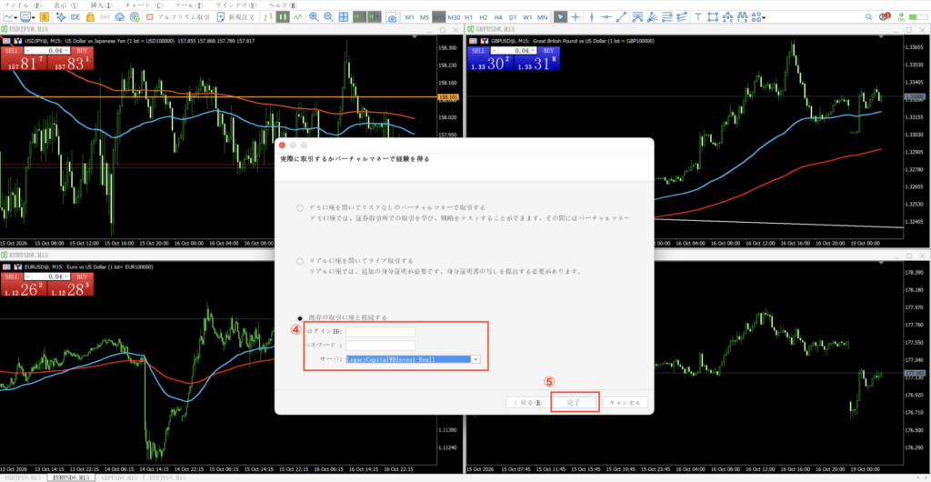
Task: Click the パスワード input field
Action: pos(381,346)
